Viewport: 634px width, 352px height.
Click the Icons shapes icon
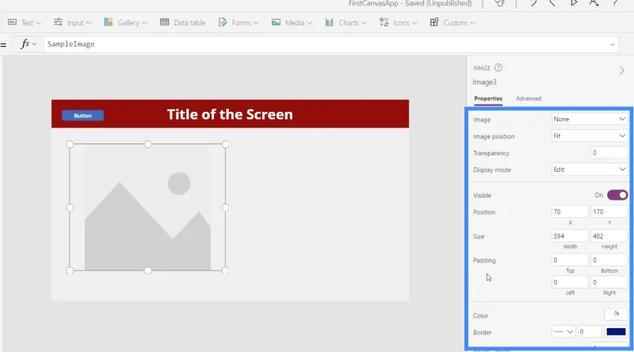384,22
